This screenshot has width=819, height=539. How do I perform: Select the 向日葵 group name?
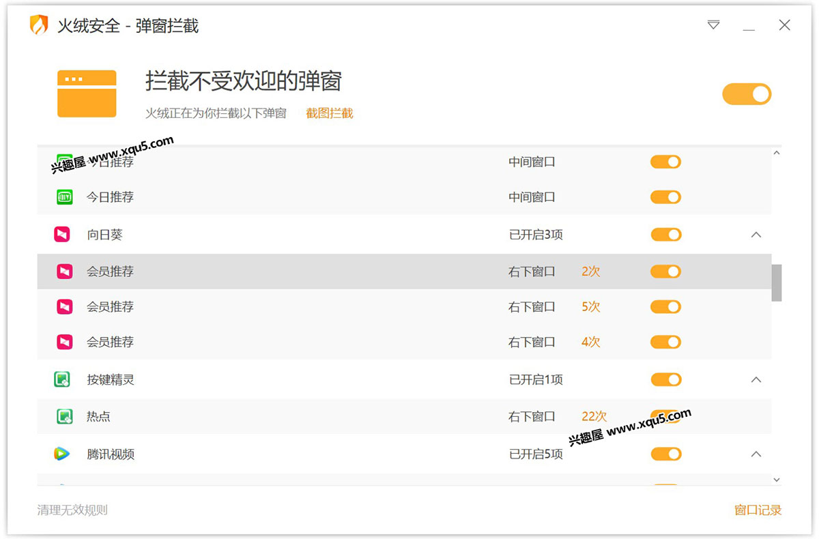coord(104,235)
